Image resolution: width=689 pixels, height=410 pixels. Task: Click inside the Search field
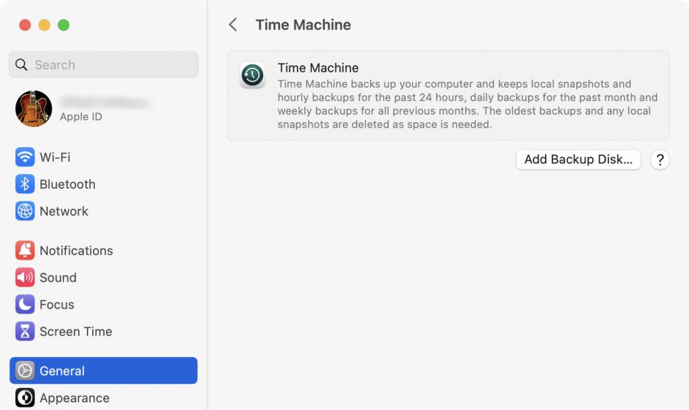tap(103, 65)
